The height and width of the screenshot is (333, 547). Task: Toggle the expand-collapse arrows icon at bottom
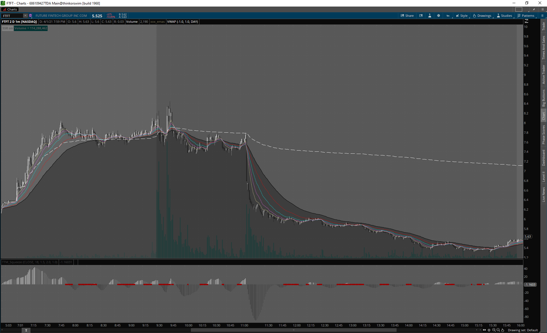484,330
